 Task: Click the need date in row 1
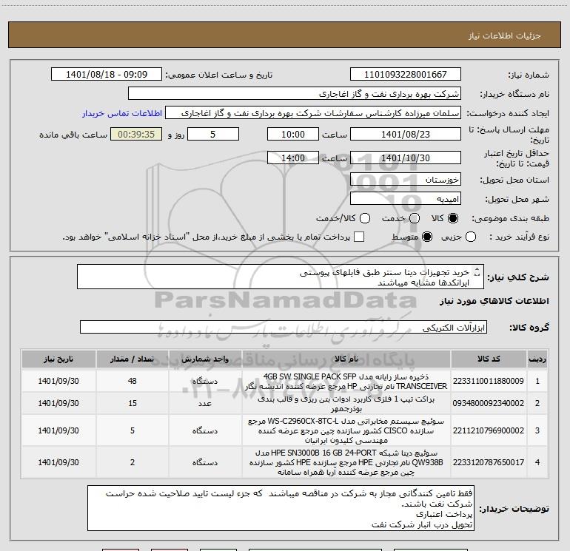[x=58, y=381]
